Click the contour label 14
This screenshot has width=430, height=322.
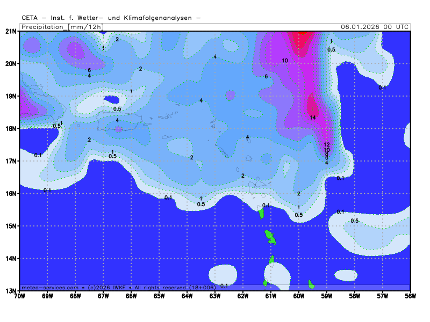(313, 118)
